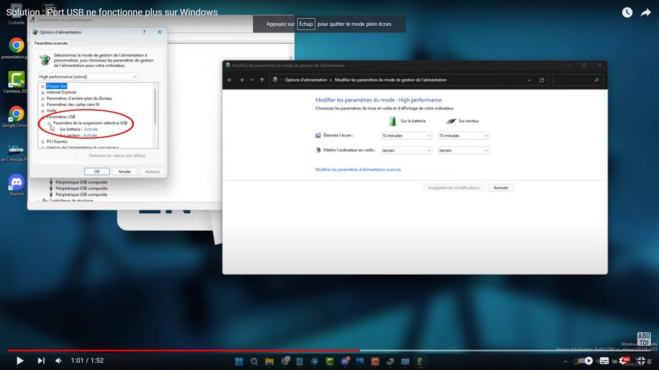Expand the PCI Express node

pos(43,141)
